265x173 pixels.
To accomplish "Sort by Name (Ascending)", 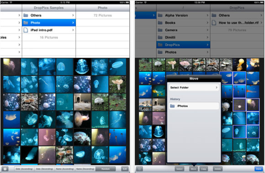I will 65,169.
